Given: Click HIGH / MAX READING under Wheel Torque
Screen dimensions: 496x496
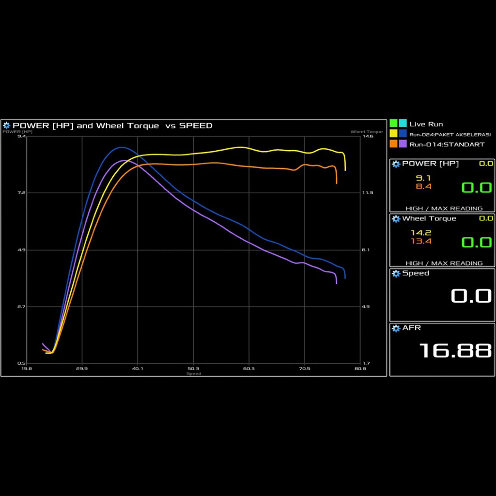Looking at the screenshot, I should click(444, 263).
